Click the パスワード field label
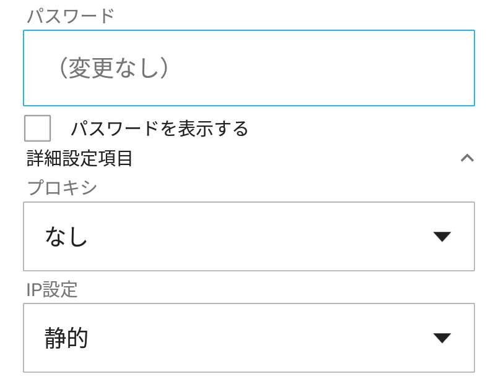The width and height of the screenshot is (493, 382). 71,15
